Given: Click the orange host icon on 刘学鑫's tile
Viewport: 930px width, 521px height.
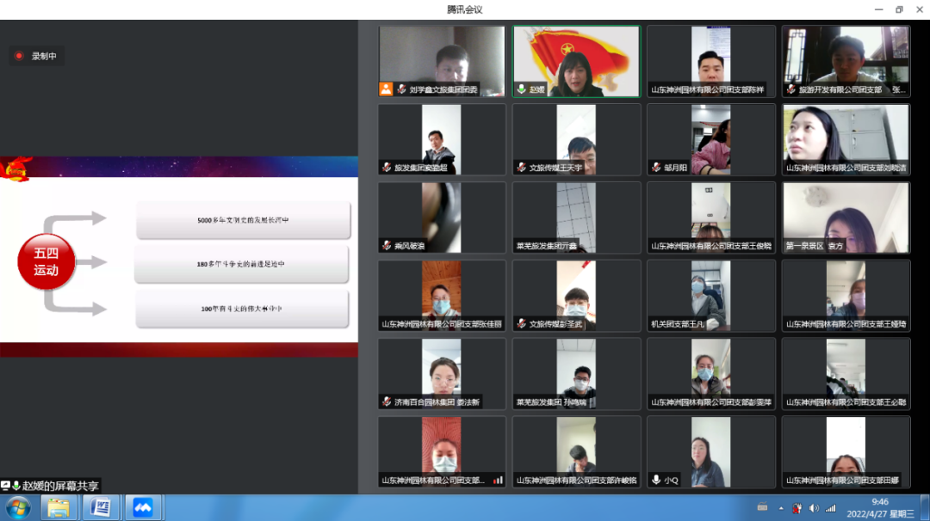Looking at the screenshot, I should (386, 89).
